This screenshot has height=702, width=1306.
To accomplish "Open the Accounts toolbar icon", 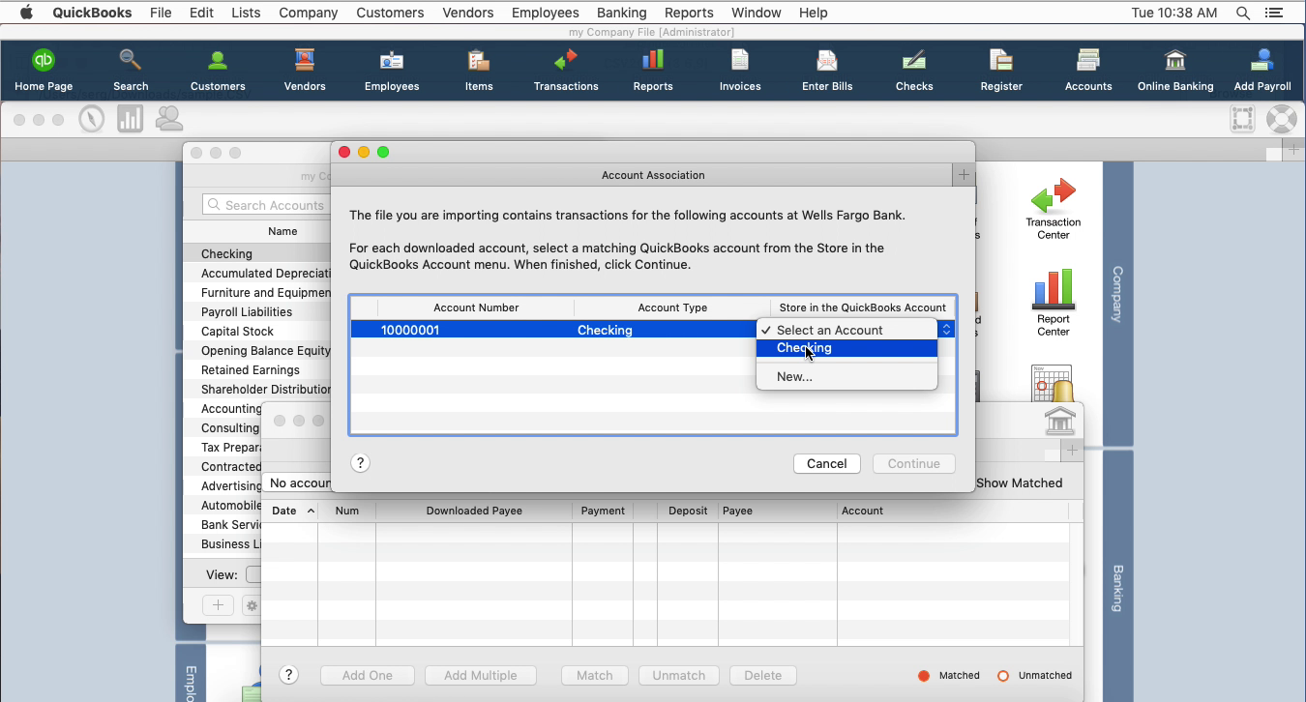I will click(1088, 71).
